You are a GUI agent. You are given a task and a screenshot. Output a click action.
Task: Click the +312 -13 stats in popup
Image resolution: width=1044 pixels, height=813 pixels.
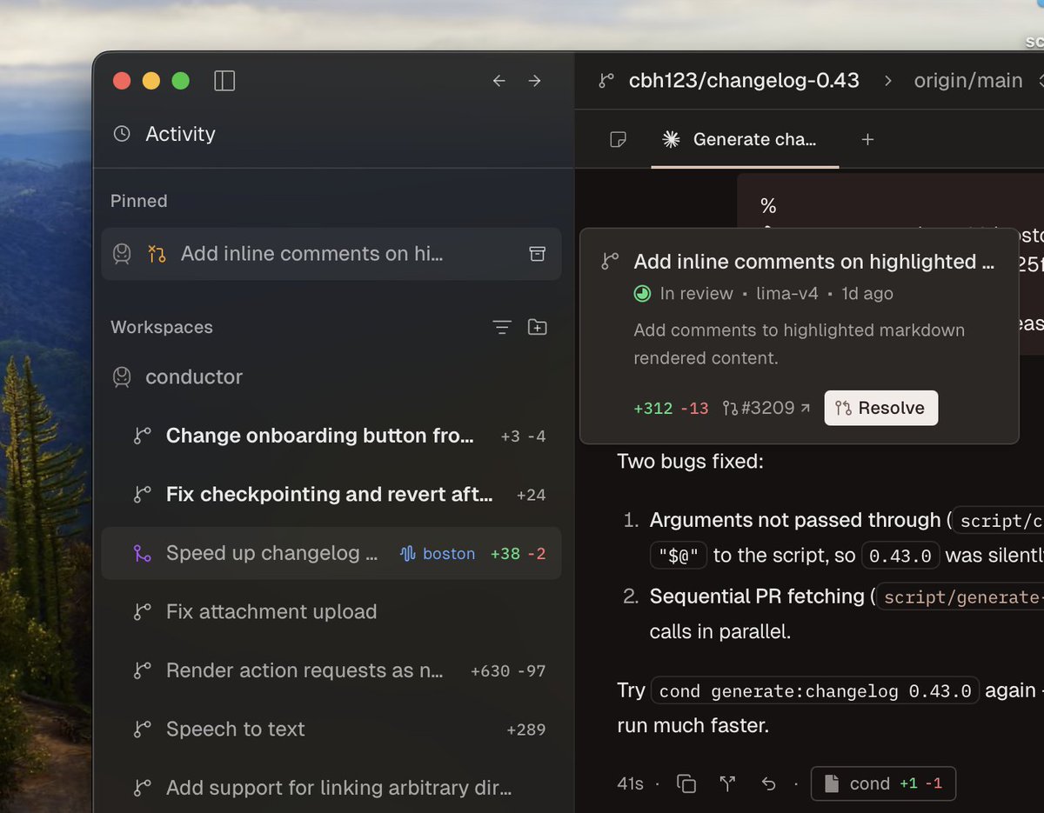point(672,408)
